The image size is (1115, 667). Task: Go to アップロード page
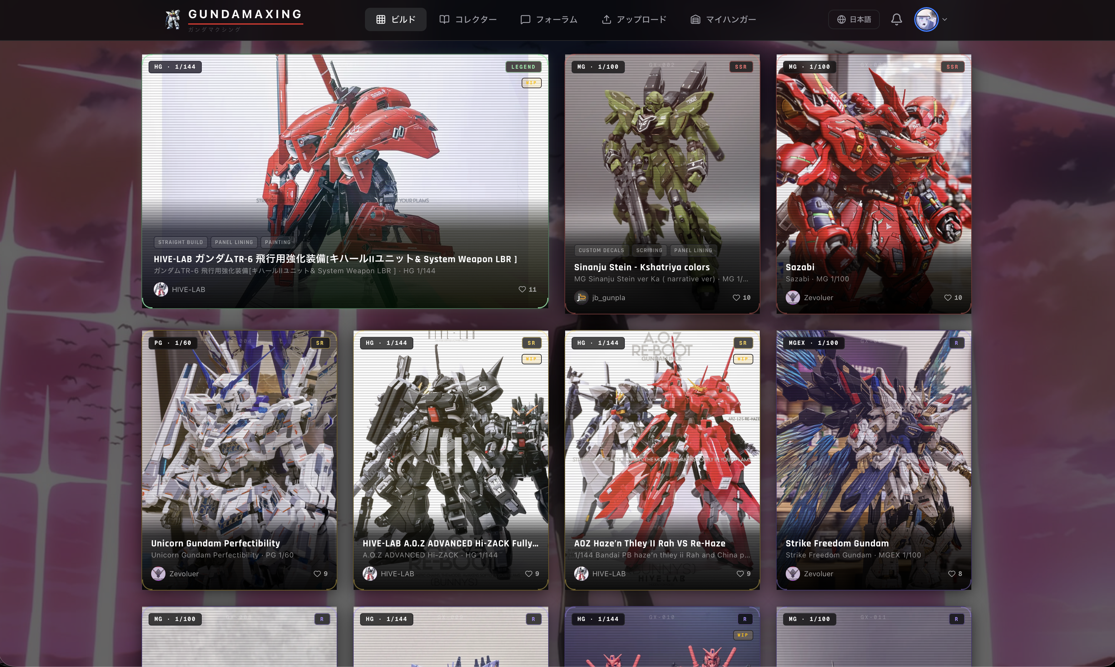click(634, 19)
